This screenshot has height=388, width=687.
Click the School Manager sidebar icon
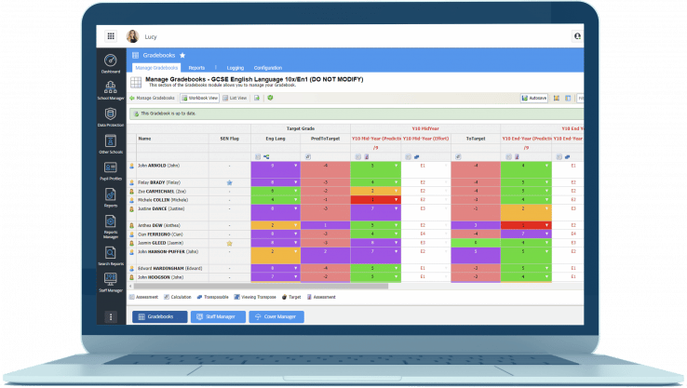[x=111, y=88]
